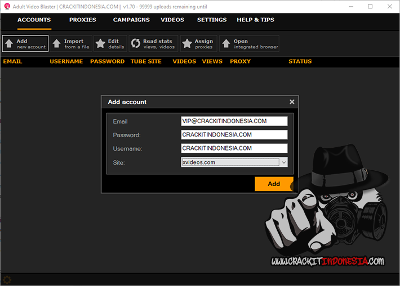400x286 pixels.
Task: Open the Campaigns tab
Action: (x=131, y=20)
